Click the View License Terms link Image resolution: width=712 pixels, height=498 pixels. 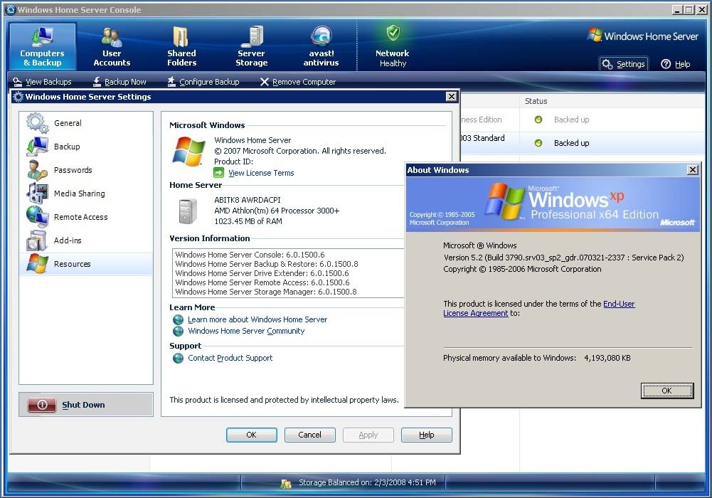tap(261, 173)
